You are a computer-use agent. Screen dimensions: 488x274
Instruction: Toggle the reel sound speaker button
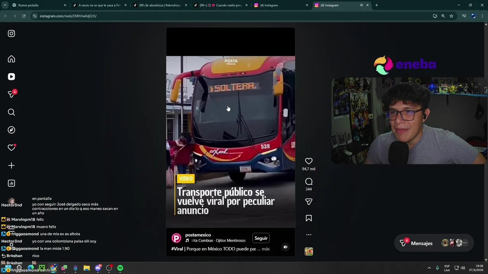pyautogui.click(x=285, y=247)
